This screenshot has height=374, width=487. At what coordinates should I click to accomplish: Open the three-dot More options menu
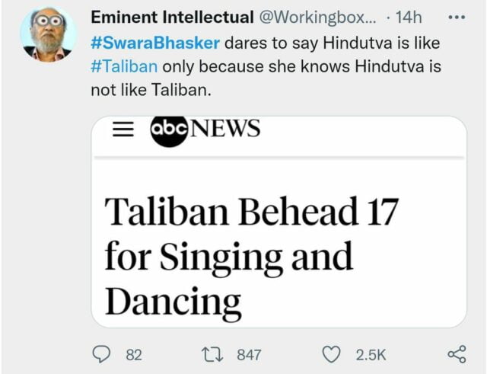[x=455, y=17]
